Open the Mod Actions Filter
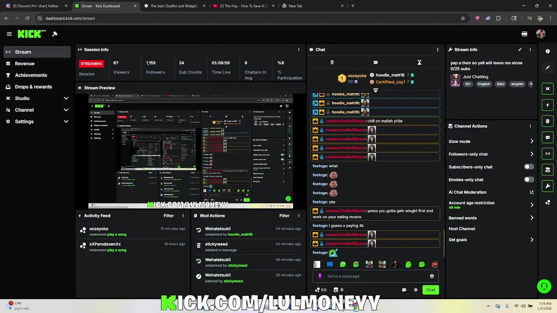Image resolution: width=557 pixels, height=313 pixels. [284, 216]
